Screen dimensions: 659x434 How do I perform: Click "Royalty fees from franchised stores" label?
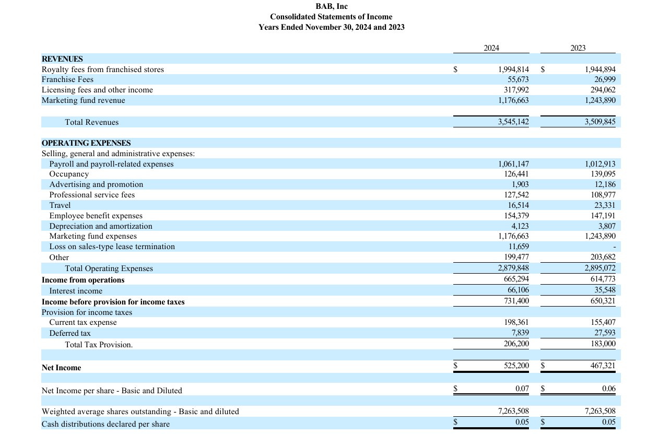click(103, 69)
